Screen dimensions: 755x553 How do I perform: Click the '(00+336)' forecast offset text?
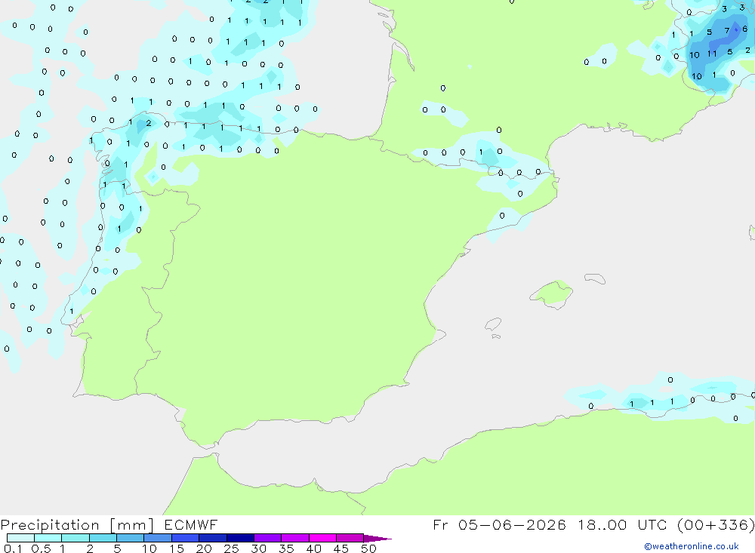click(x=716, y=524)
